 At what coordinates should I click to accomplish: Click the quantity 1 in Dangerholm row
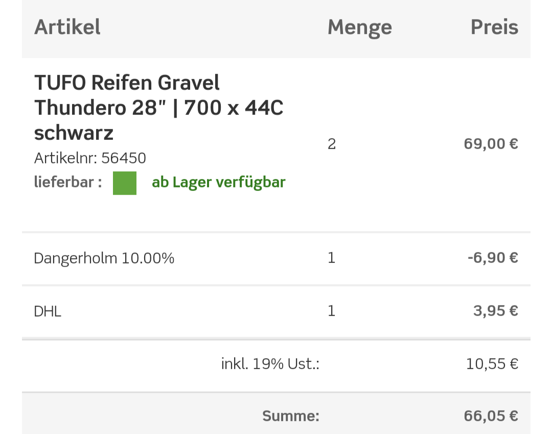coord(331,258)
